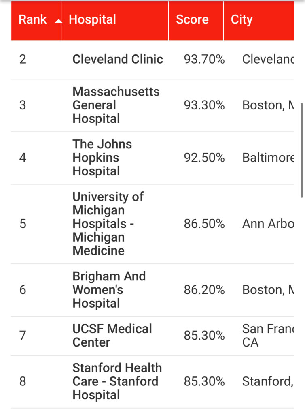Select Brigham And Women's Hospital

click(x=109, y=290)
